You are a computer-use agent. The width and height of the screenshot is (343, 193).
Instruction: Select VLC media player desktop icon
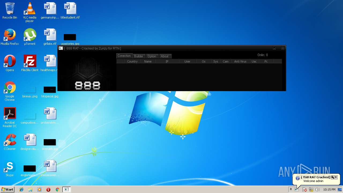coord(29,12)
